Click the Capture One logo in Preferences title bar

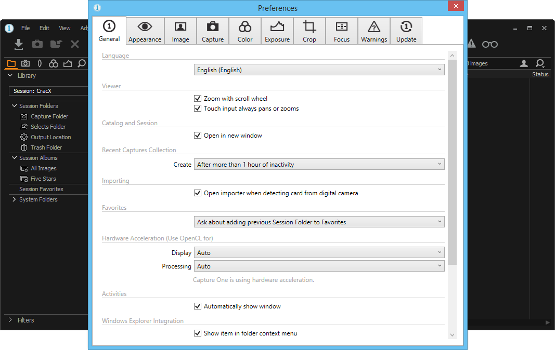click(x=97, y=7)
